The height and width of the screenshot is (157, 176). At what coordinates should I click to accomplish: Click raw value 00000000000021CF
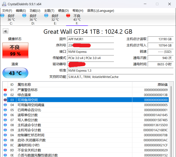pos(156,145)
